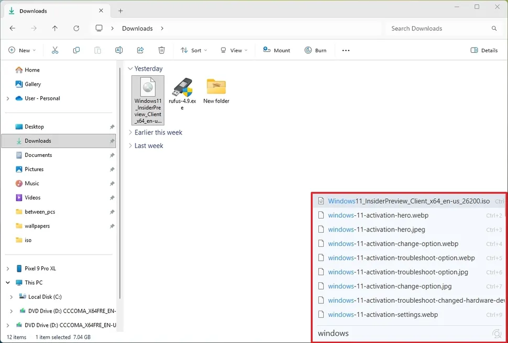Screen dimensions: 508x343
Task: Open Windows11_InsiderPreview_Client_x64 ISO suggestion
Action: click(x=408, y=201)
